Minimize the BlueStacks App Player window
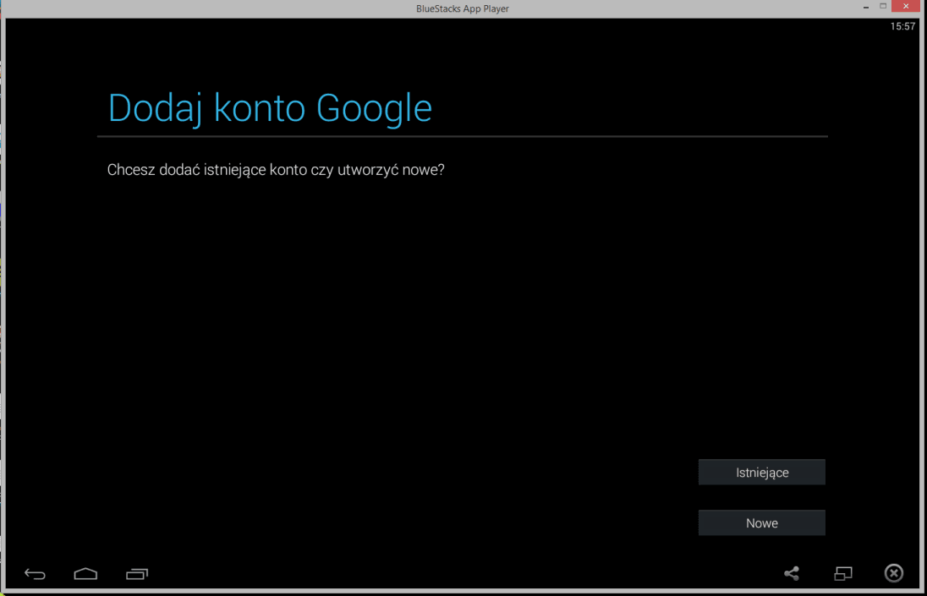The height and width of the screenshot is (596, 927). [x=866, y=7]
